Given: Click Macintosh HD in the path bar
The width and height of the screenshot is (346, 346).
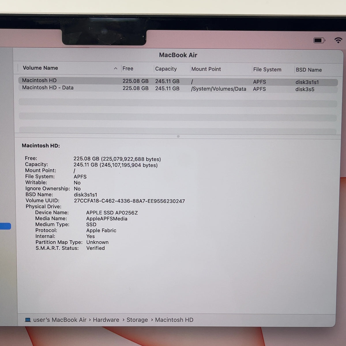Looking at the screenshot, I should coord(174,320).
